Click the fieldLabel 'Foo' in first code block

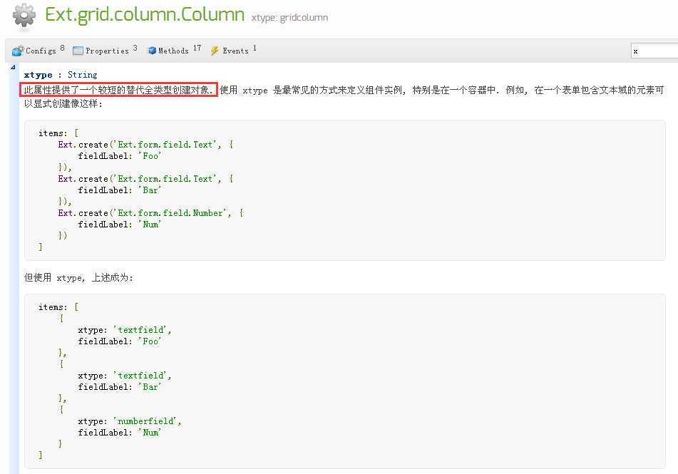[120, 155]
